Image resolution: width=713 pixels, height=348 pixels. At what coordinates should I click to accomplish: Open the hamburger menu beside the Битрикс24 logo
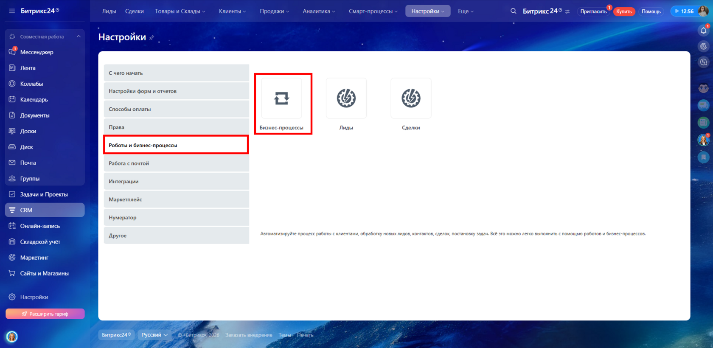(12, 11)
